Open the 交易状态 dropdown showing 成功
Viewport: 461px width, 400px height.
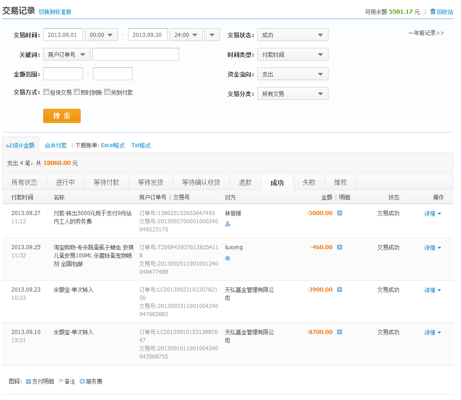coord(292,35)
